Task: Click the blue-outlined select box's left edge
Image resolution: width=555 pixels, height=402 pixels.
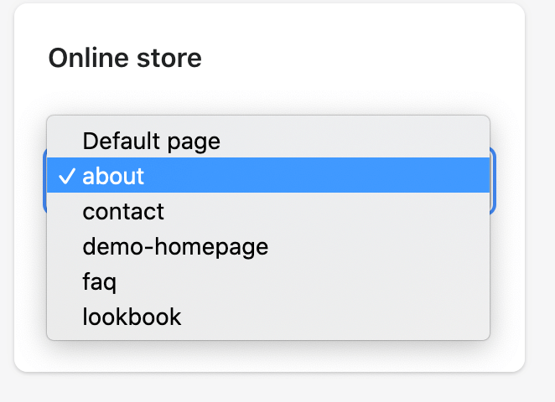Action: [44, 180]
